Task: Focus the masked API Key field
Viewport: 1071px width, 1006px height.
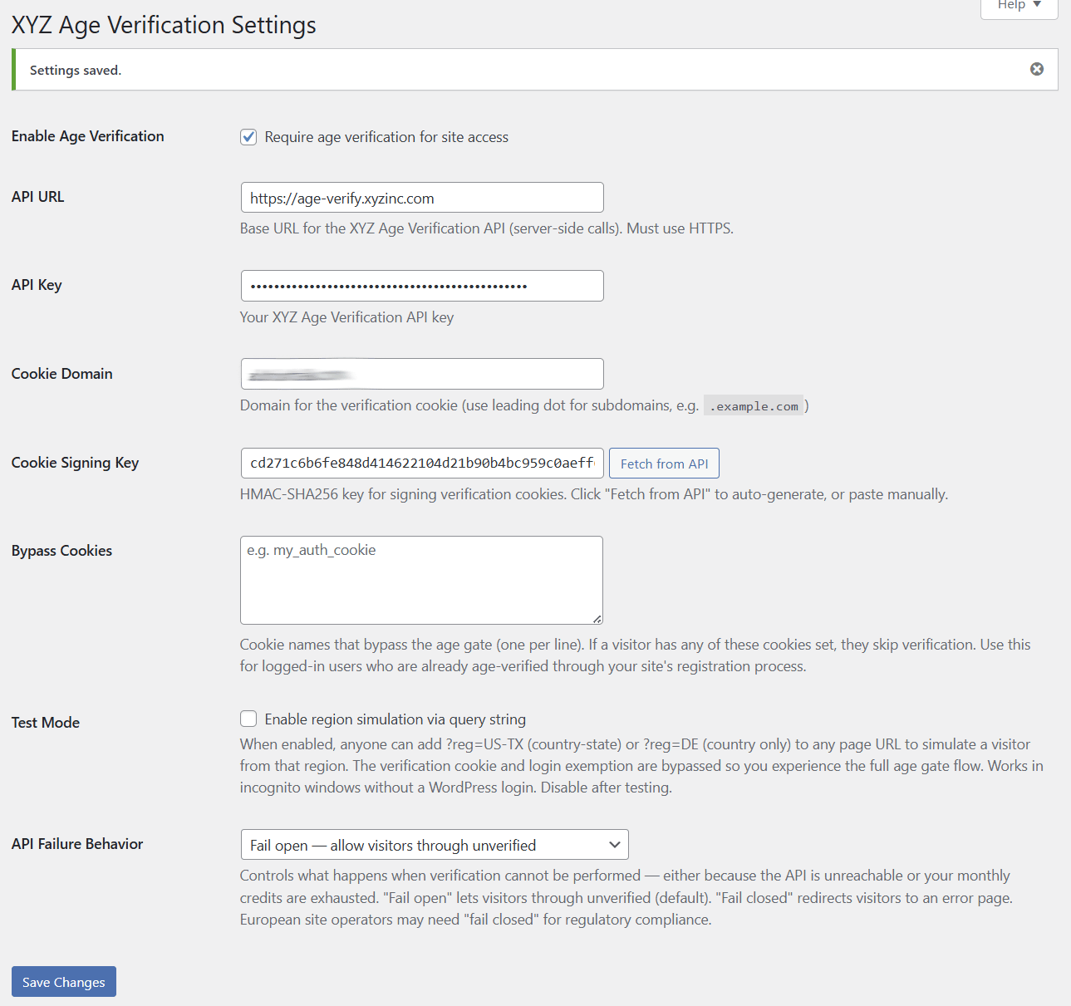Action: click(421, 286)
